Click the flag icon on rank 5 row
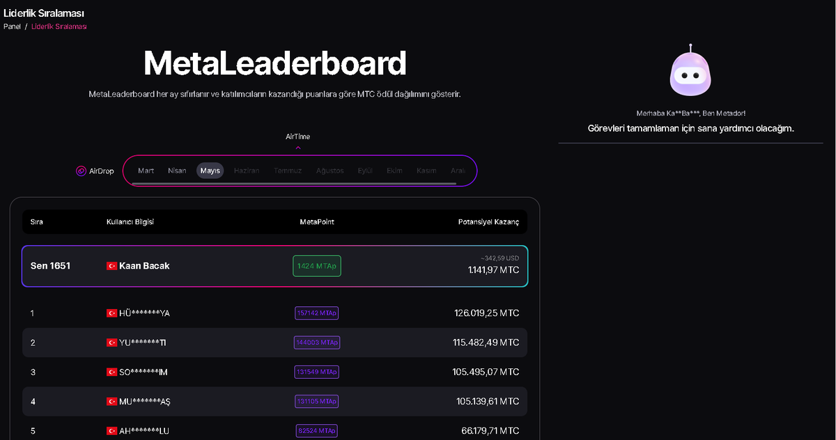The image size is (836, 440). click(112, 430)
